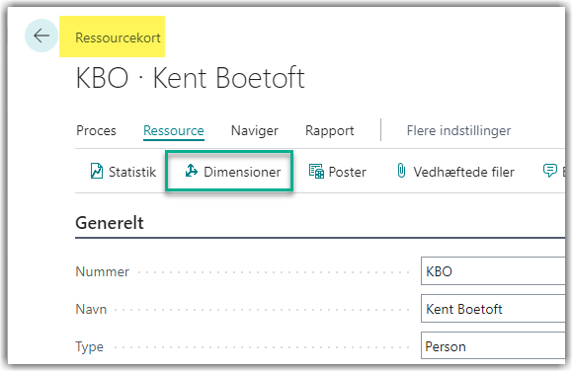The image size is (573, 372).
Task: Click the Type field label
Action: [90, 346]
